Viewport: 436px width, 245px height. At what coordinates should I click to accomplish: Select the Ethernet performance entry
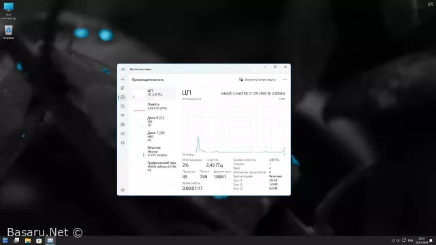pos(154,151)
